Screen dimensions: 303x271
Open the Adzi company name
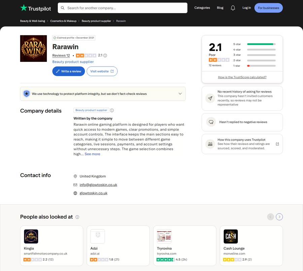(x=94, y=248)
